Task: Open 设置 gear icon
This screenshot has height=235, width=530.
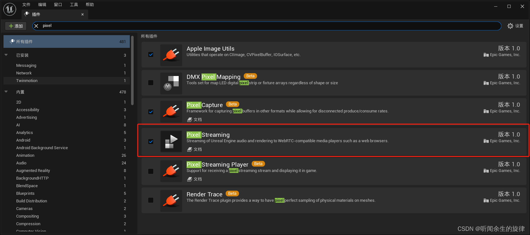Action: click(510, 26)
